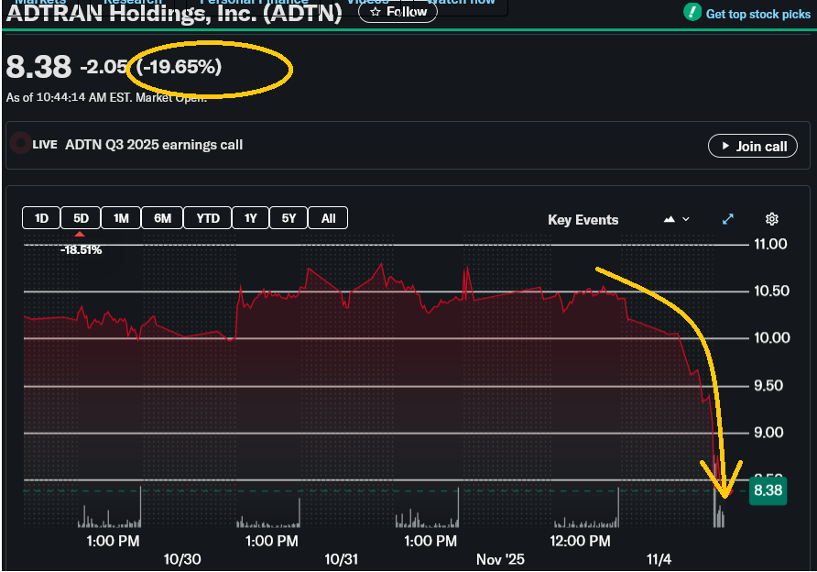The height and width of the screenshot is (572, 817).
Task: Show the 1Y chart view
Action: [250, 218]
